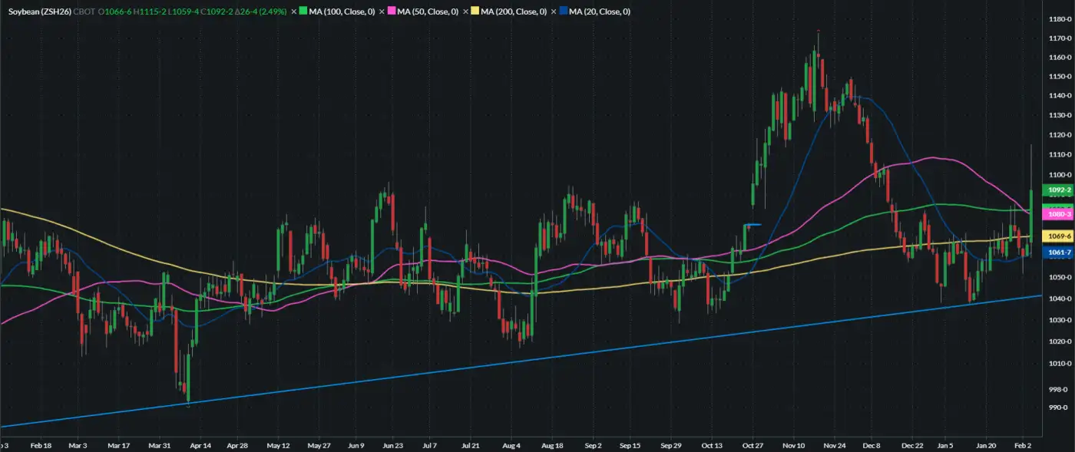Click the pink MA 50 color swatch
Viewport: 1075px width, 452px height.
[392, 12]
